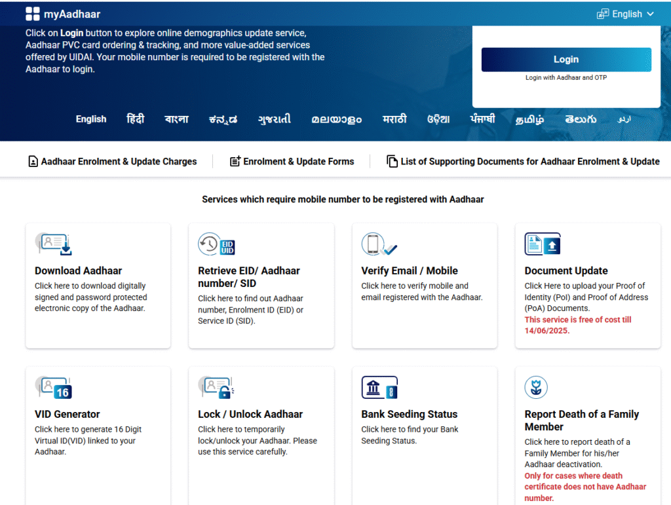Select the Urdu language option
This screenshot has height=505, width=671.
624,119
